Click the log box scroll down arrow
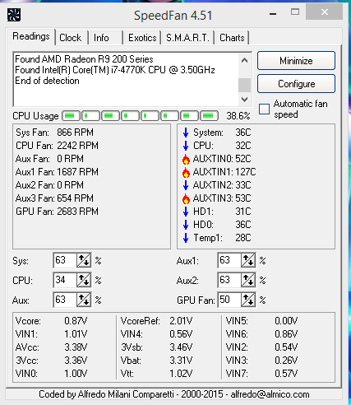Image resolution: width=351 pixels, height=405 pixels. tap(245, 100)
